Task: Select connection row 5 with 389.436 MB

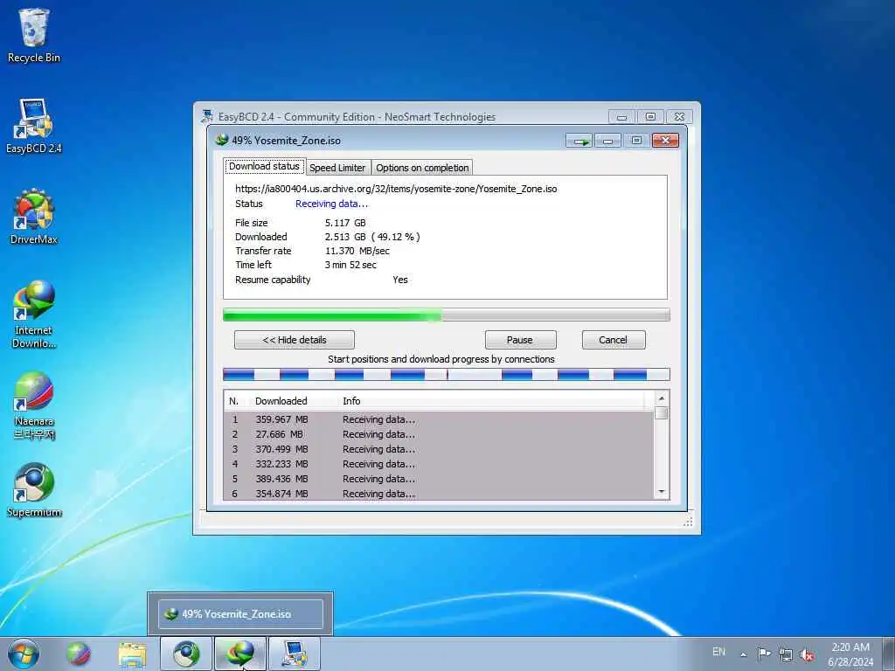Action: click(x=440, y=479)
